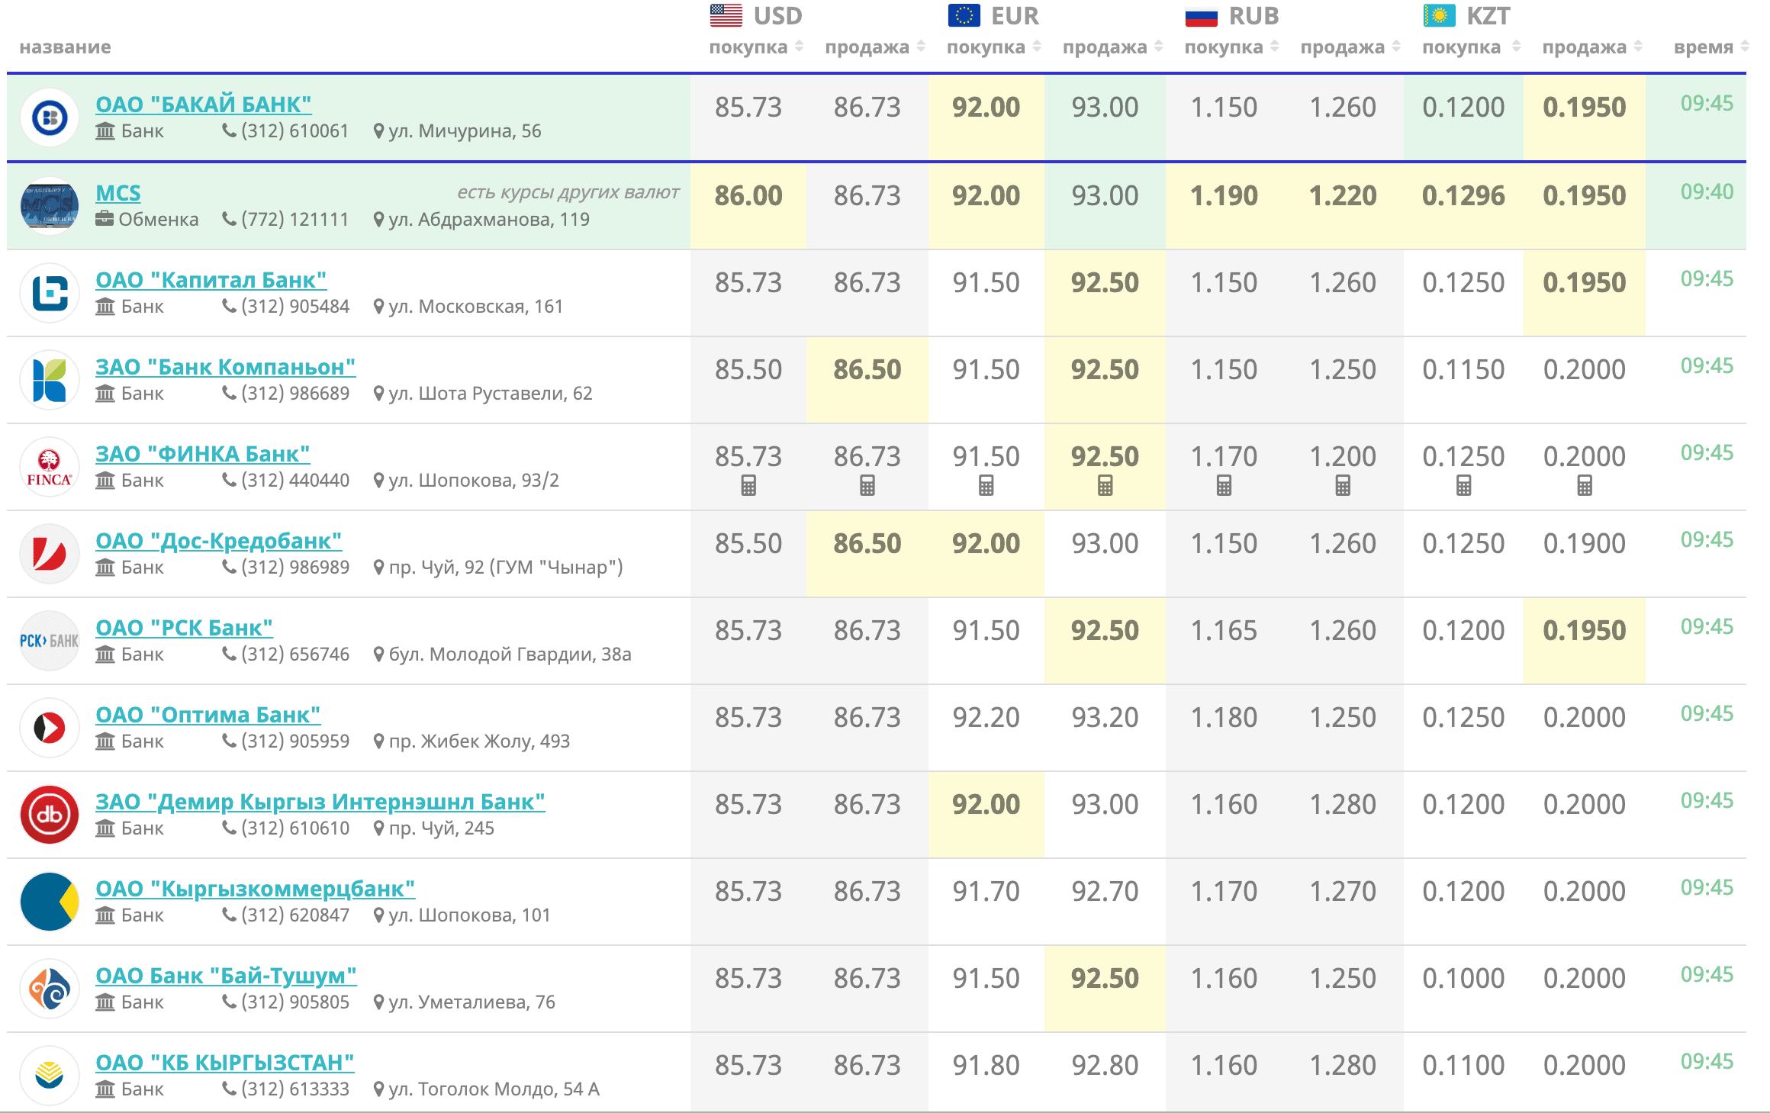
Task: Click the Bai-Tushum bank logo
Action: (50, 989)
